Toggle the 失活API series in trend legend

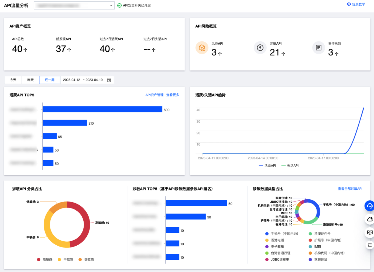click(x=290, y=166)
